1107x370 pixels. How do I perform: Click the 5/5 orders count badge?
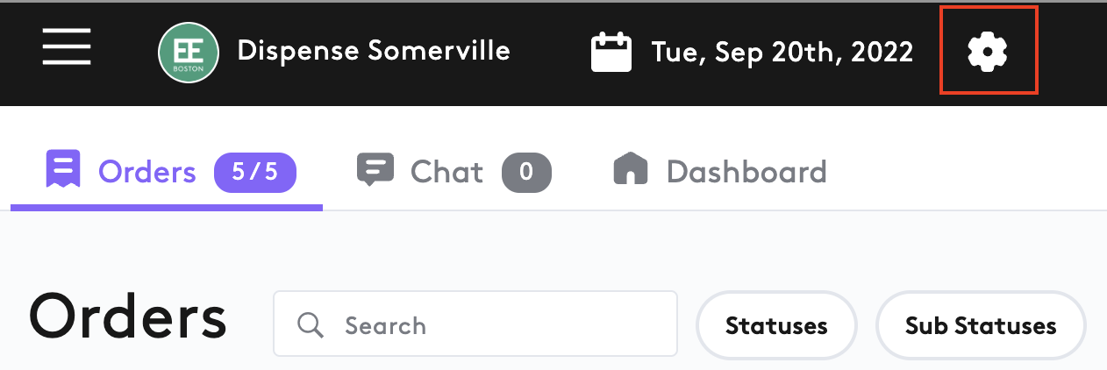click(x=255, y=172)
